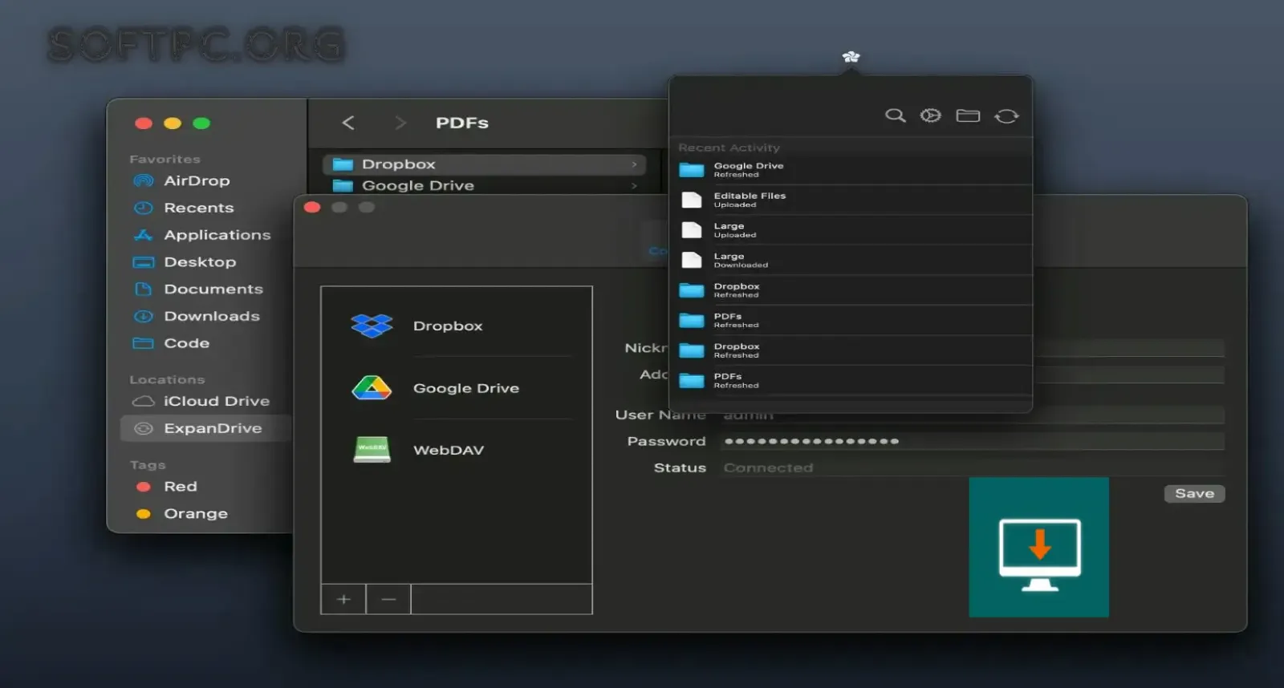1284x688 pixels.
Task: Select the Dropbox logo icon in drive list
Action: coord(372,326)
